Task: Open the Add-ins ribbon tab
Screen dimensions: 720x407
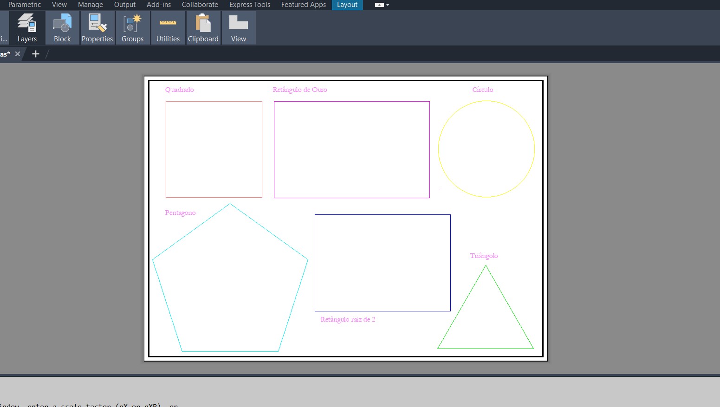Action: tap(159, 5)
